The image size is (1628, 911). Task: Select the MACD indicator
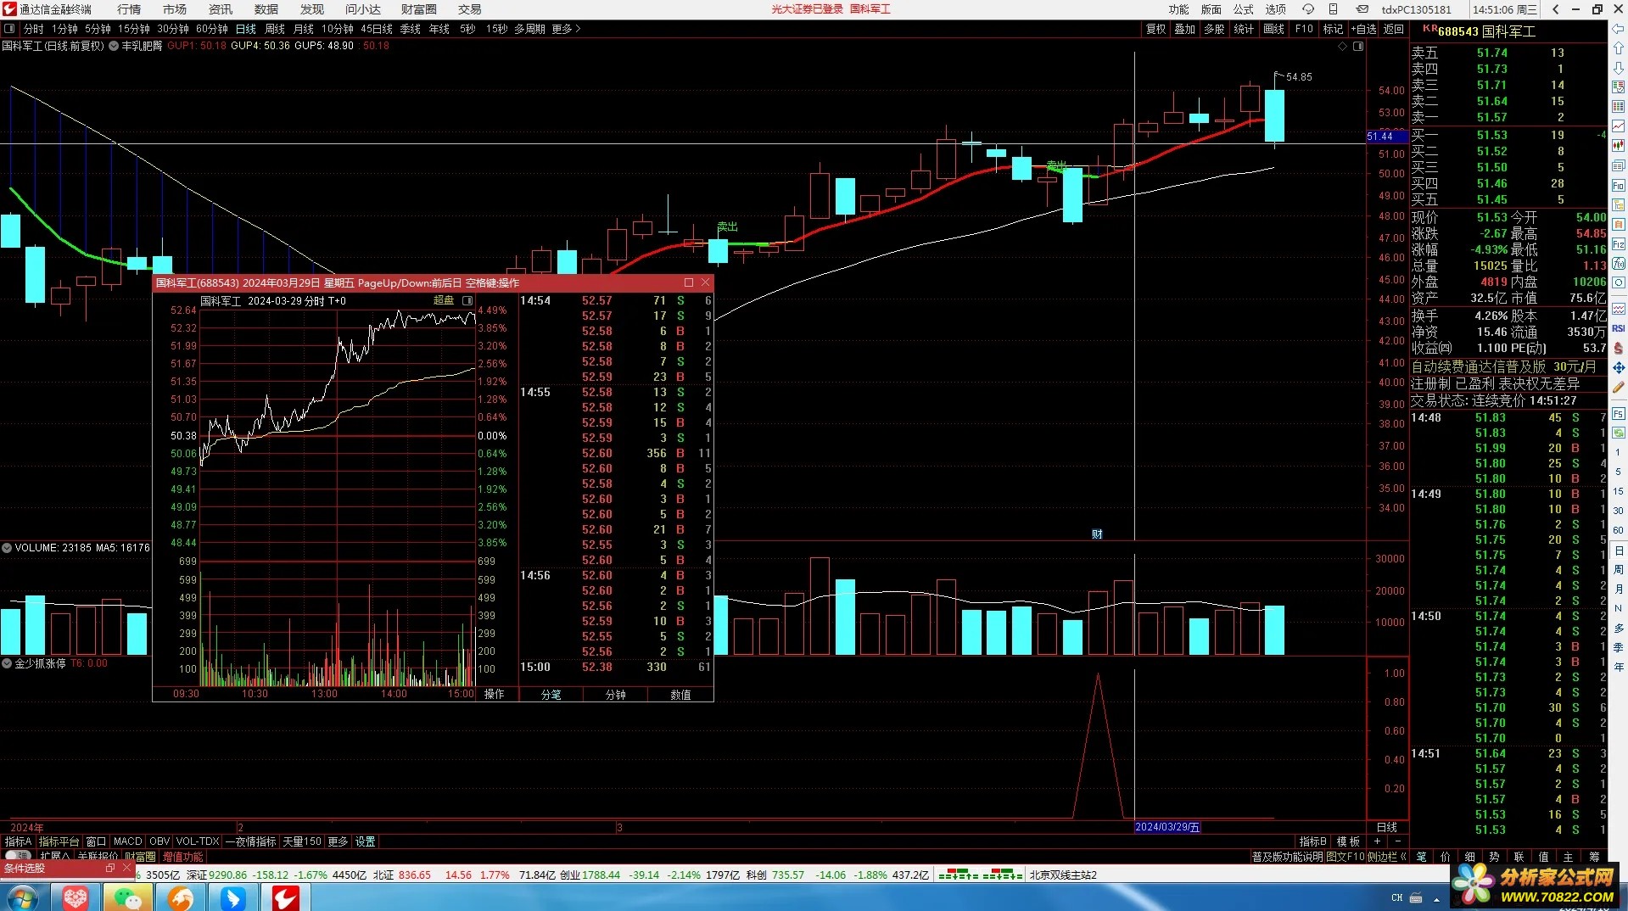click(x=128, y=841)
